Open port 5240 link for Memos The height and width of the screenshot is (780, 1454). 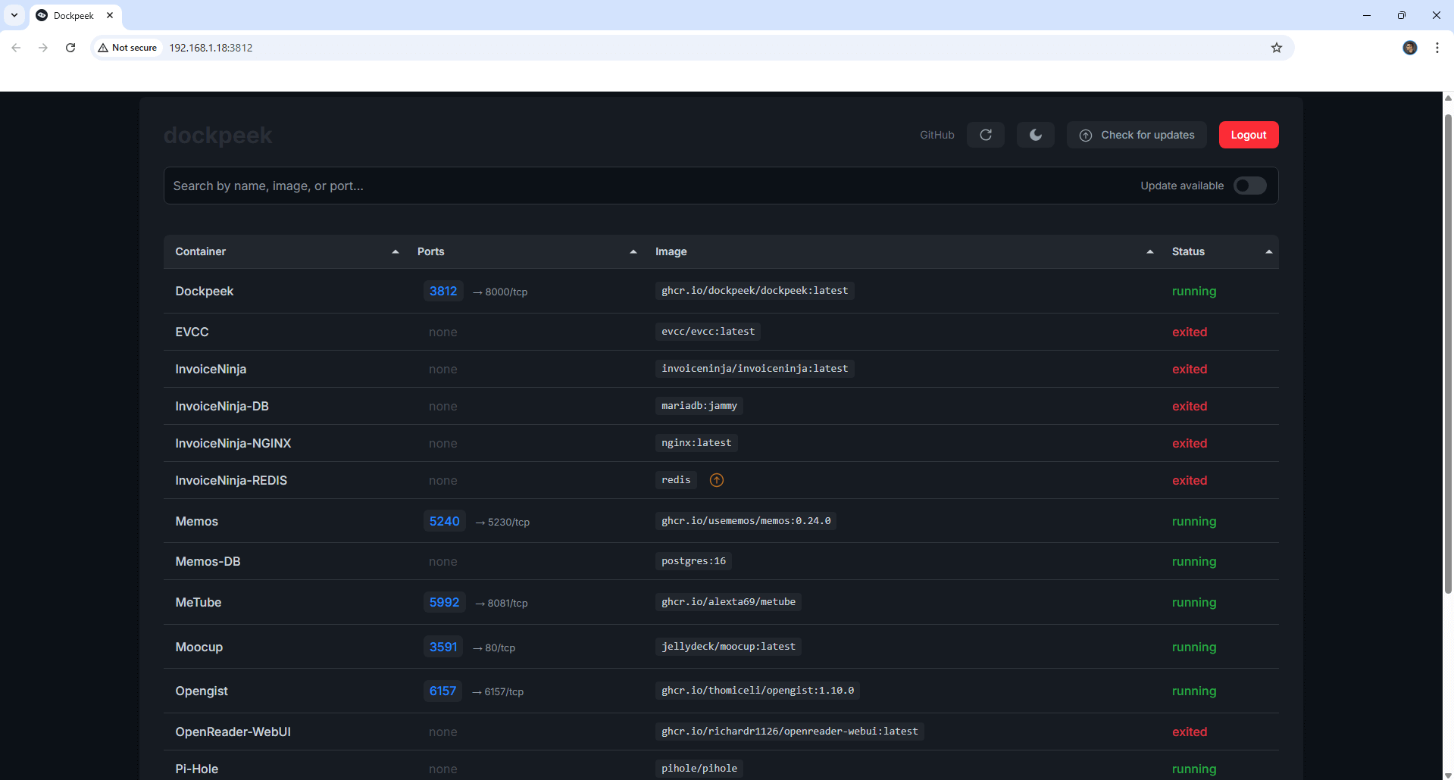[444, 521]
